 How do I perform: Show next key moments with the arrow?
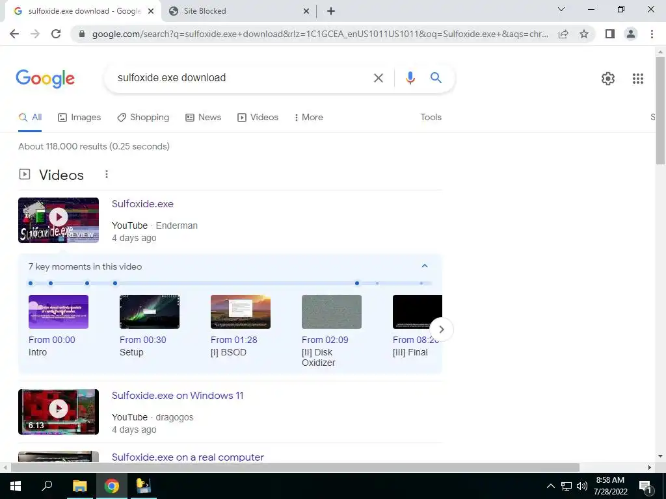pos(442,329)
